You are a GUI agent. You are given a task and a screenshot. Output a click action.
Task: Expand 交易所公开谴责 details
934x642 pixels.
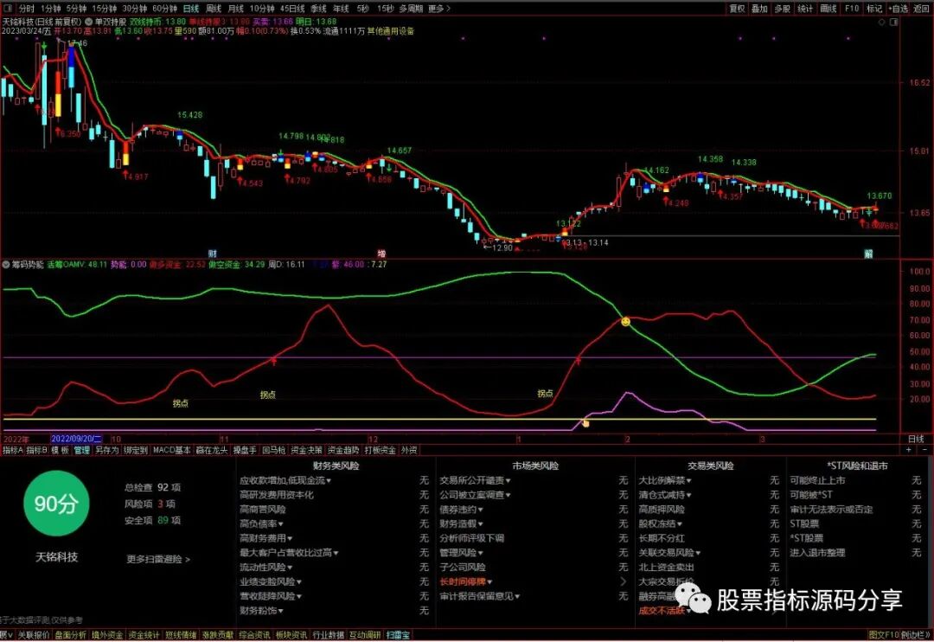coord(475,480)
